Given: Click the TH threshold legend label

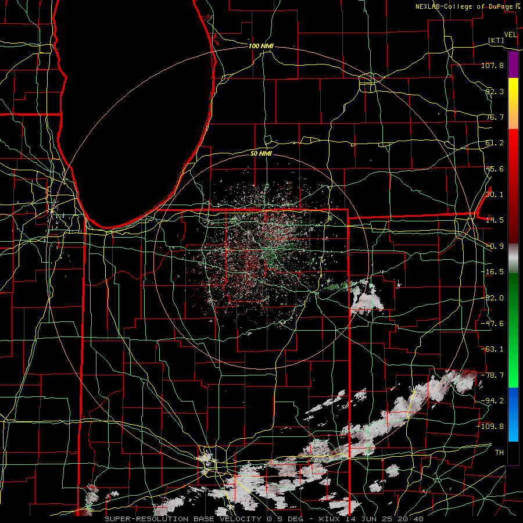Looking at the screenshot, I should tap(499, 453).
